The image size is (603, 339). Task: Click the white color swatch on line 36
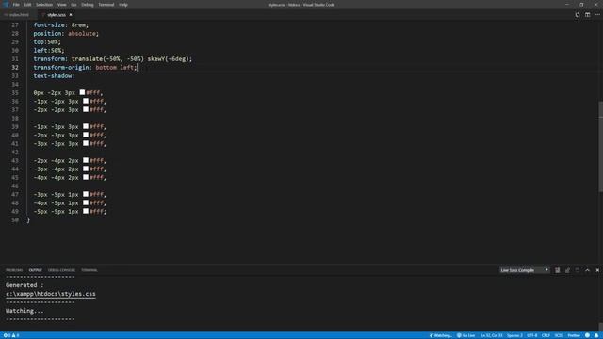(x=86, y=101)
